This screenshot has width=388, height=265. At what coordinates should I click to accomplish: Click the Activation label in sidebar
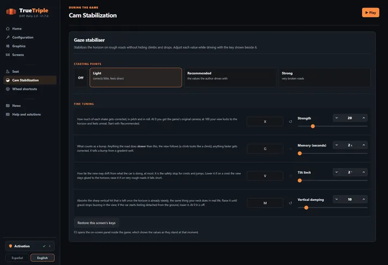point(22,246)
